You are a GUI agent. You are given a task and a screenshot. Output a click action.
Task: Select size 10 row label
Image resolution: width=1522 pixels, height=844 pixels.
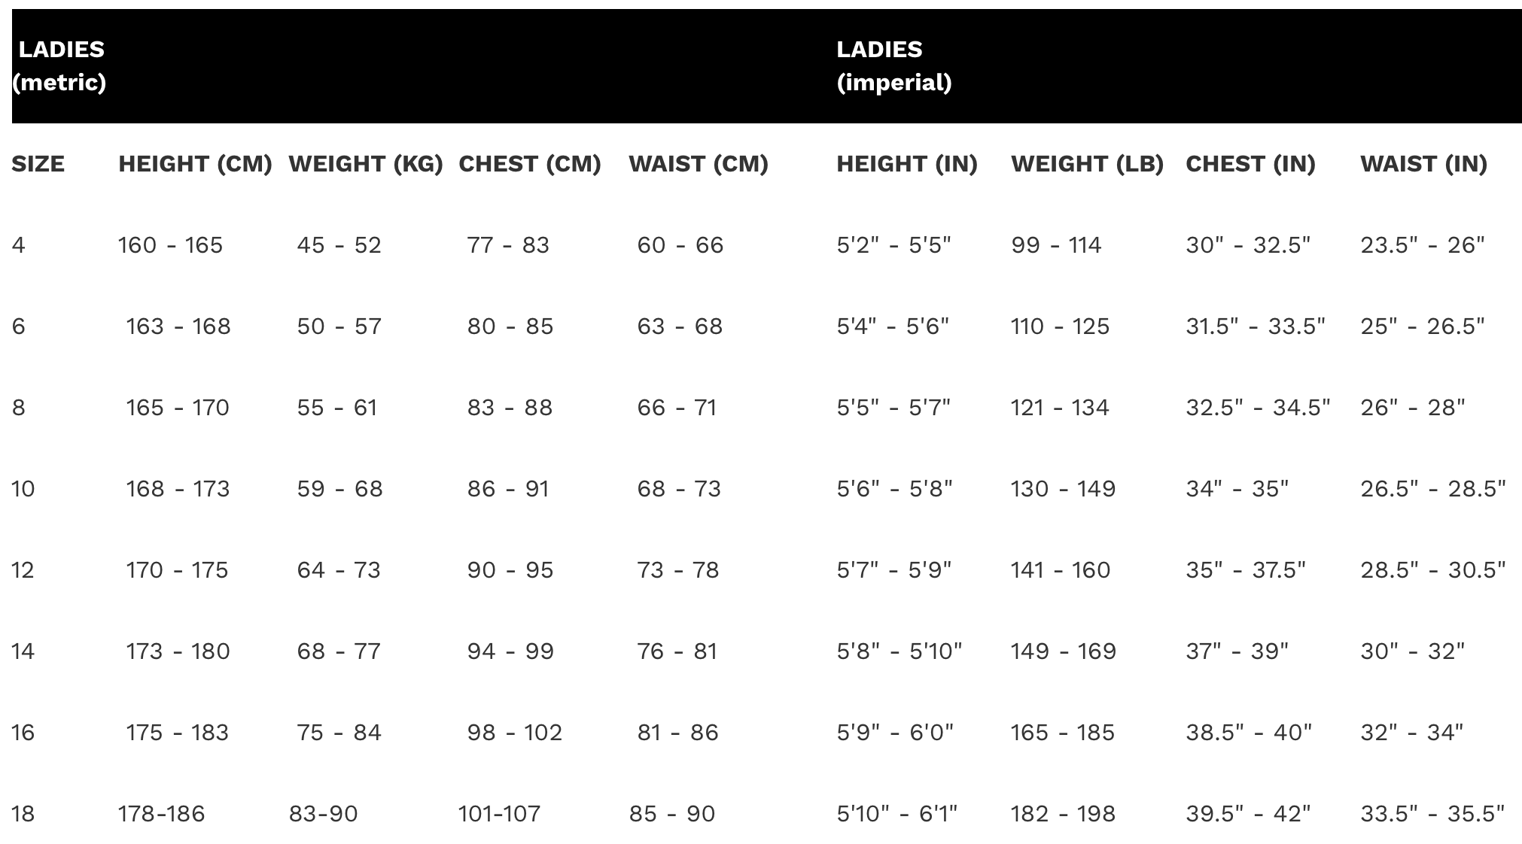pyautogui.click(x=23, y=489)
